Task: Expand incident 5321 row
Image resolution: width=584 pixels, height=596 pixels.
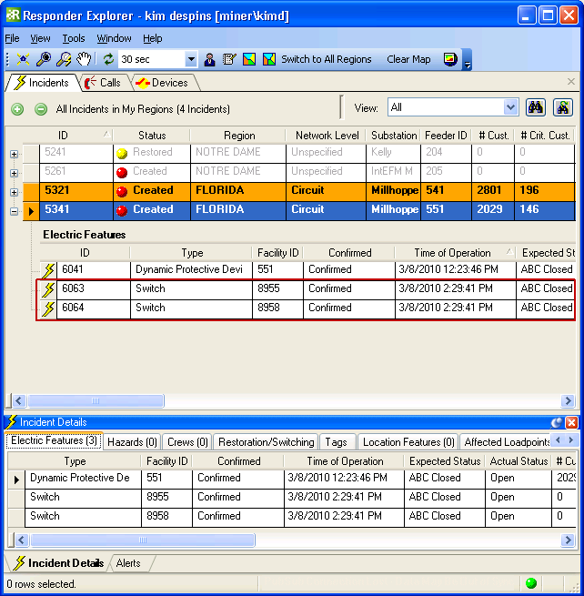Action: coord(14,192)
